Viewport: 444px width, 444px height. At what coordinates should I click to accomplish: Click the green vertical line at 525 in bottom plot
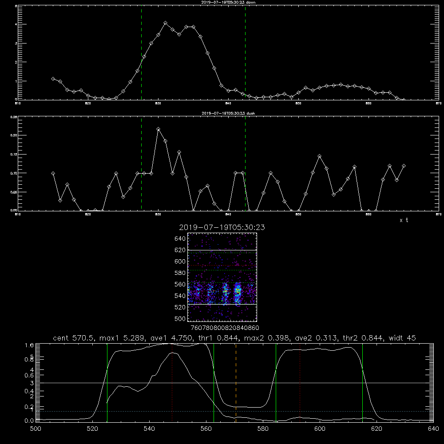coord(107,383)
